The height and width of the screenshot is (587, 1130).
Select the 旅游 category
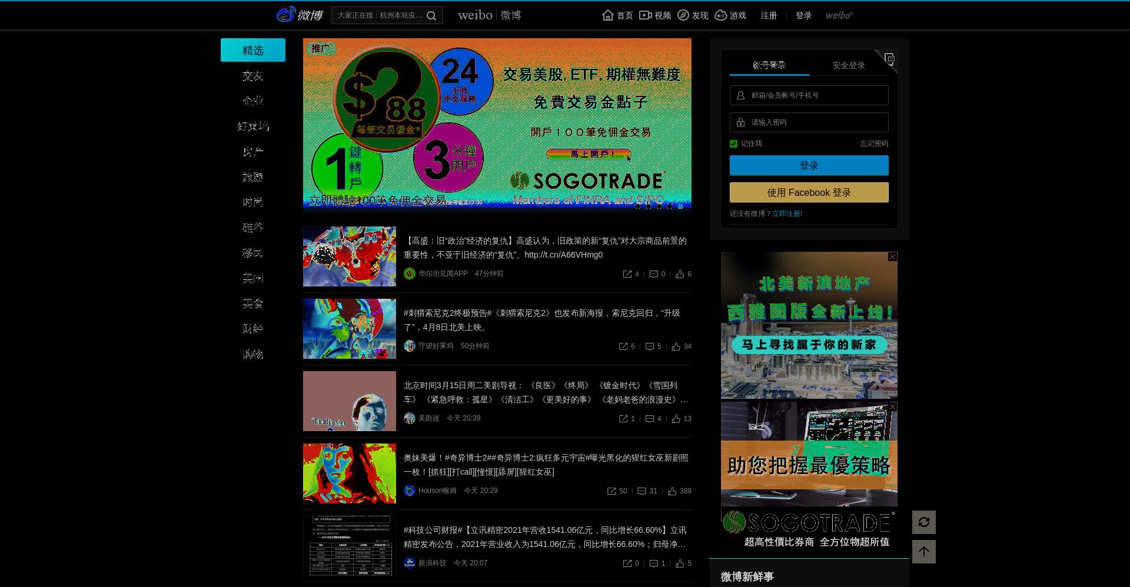(x=253, y=177)
